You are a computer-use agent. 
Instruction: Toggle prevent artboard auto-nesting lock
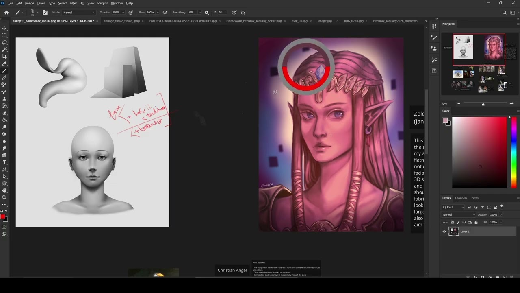[x=470, y=222]
